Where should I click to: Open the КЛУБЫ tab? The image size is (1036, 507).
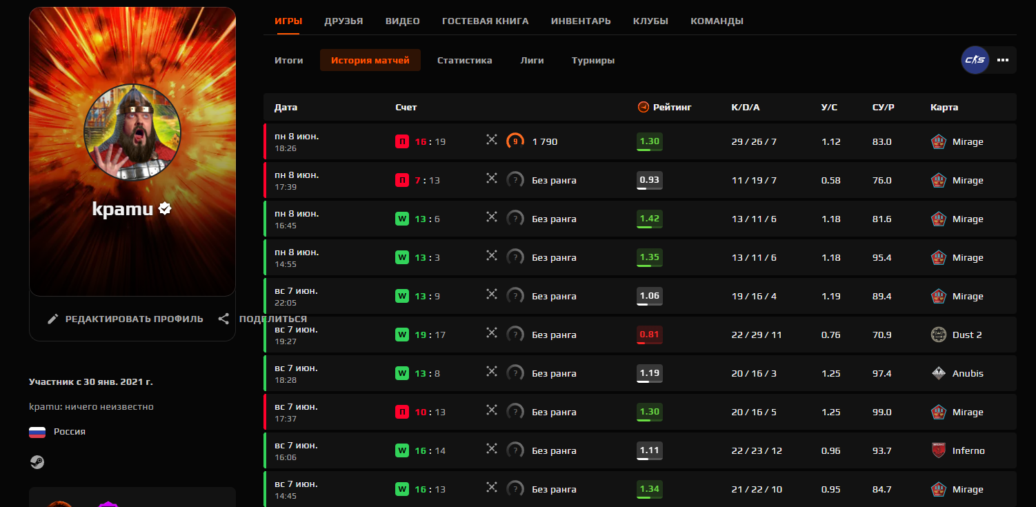(x=650, y=21)
